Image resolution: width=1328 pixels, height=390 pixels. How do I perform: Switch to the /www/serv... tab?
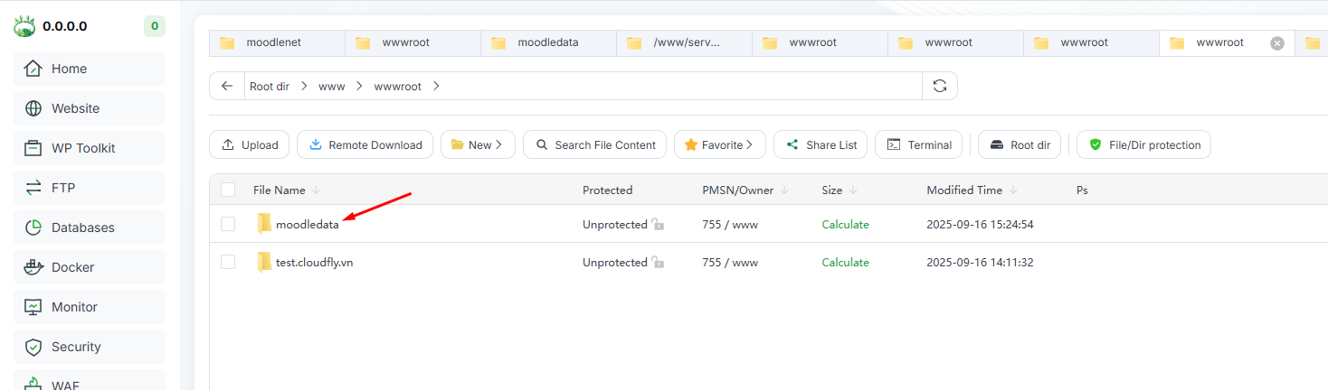(686, 42)
